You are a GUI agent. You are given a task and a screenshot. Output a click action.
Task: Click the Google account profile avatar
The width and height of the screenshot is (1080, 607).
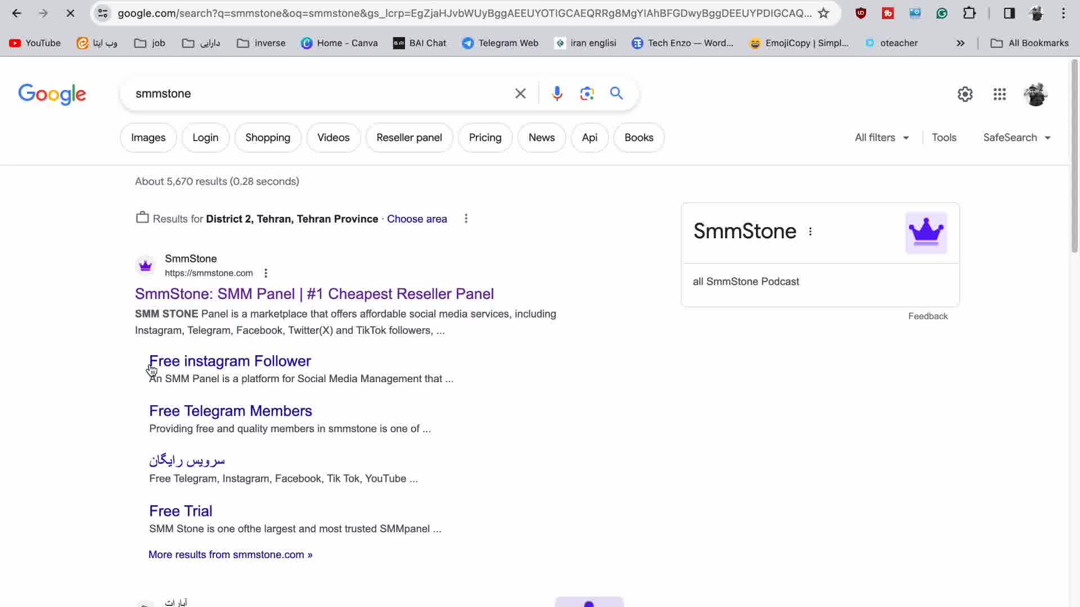pos(1036,94)
